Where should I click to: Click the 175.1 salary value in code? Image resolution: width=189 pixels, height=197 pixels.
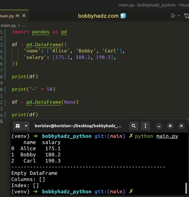click(x=63, y=57)
